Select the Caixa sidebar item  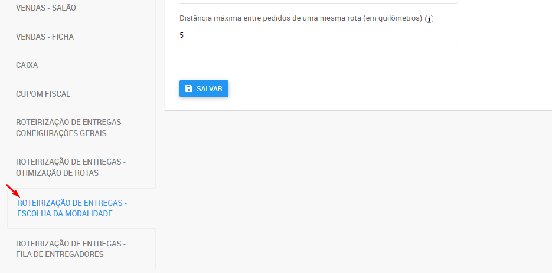(27, 65)
